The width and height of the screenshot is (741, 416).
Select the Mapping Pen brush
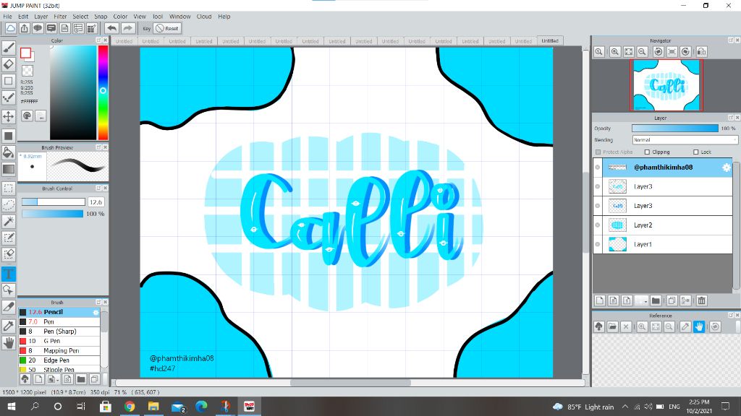[59, 351]
